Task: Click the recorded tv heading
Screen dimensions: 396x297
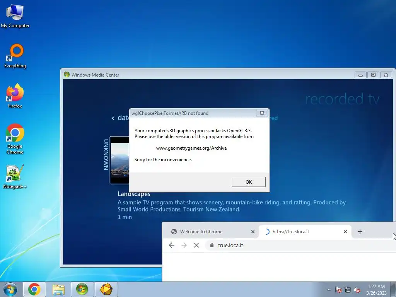Action: [x=342, y=99]
